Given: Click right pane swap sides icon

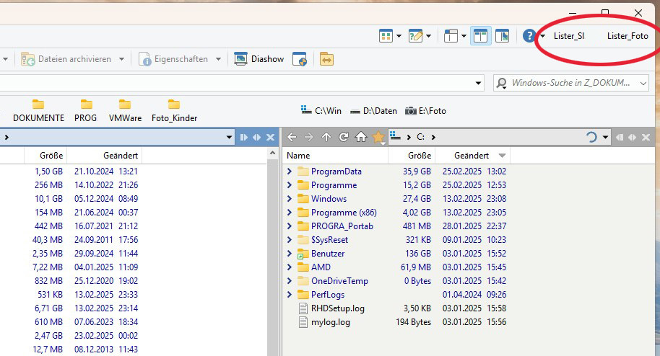Looking at the screenshot, I should [633, 137].
